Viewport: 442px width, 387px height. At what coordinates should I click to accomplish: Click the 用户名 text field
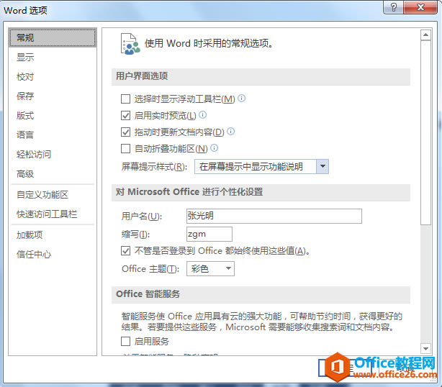(x=274, y=216)
